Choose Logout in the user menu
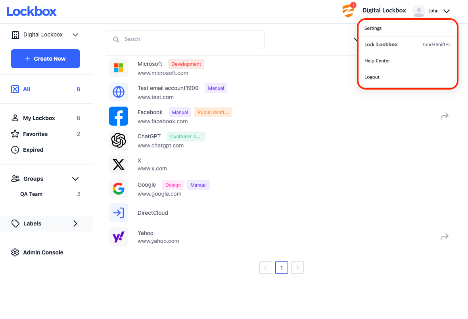 tap(372, 77)
